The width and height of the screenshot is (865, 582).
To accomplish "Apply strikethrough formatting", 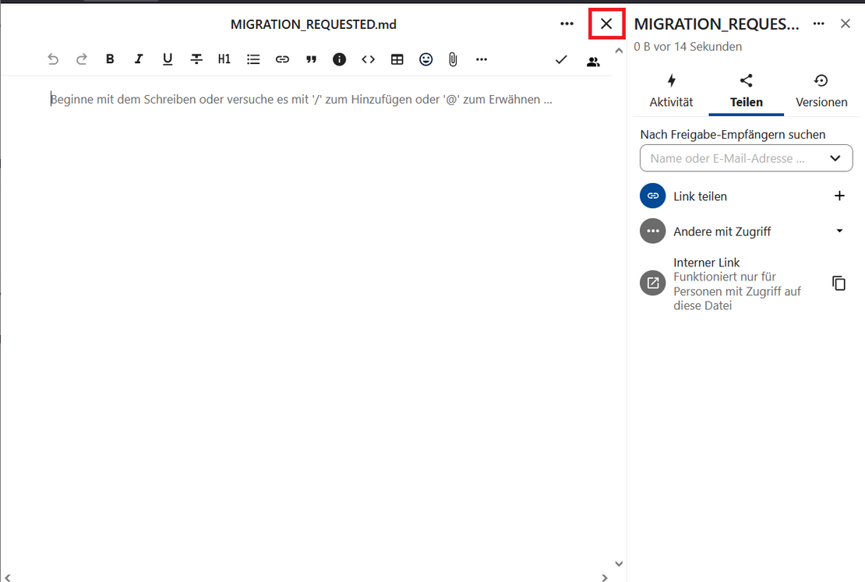I will coord(196,59).
